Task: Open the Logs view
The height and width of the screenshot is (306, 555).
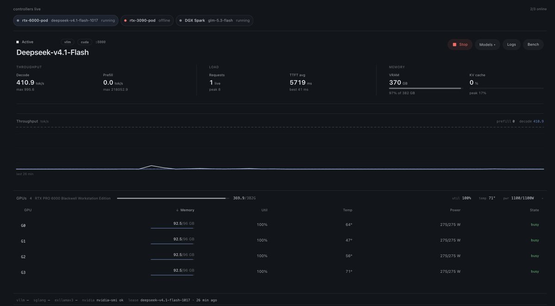Action: (x=511, y=45)
